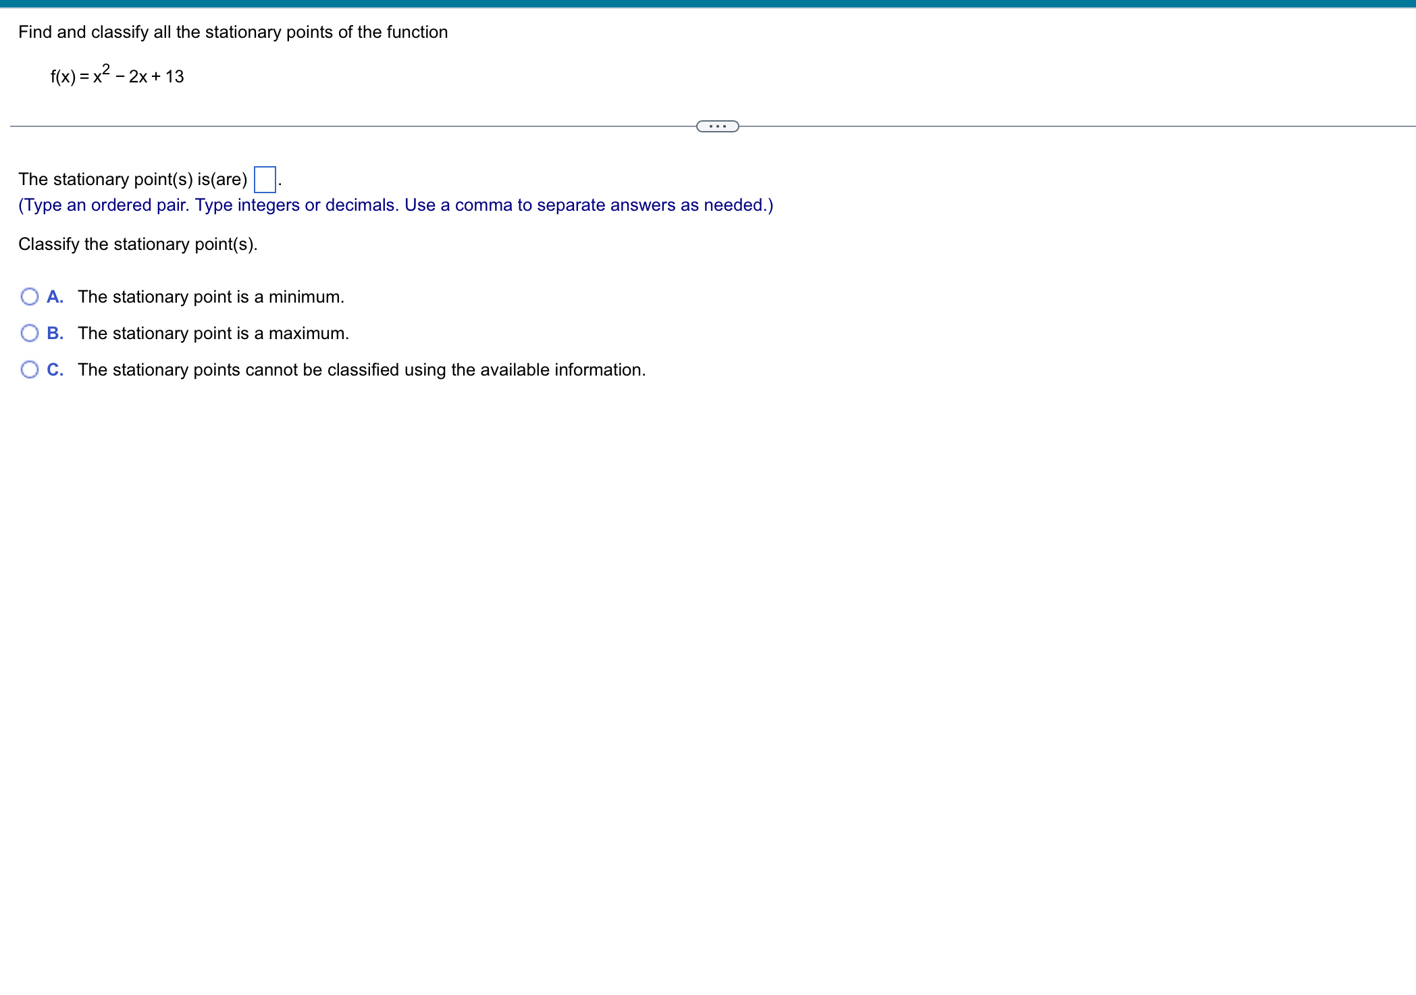Image resolution: width=1416 pixels, height=995 pixels.
Task: Select radio button for option B
Action: coord(30,333)
